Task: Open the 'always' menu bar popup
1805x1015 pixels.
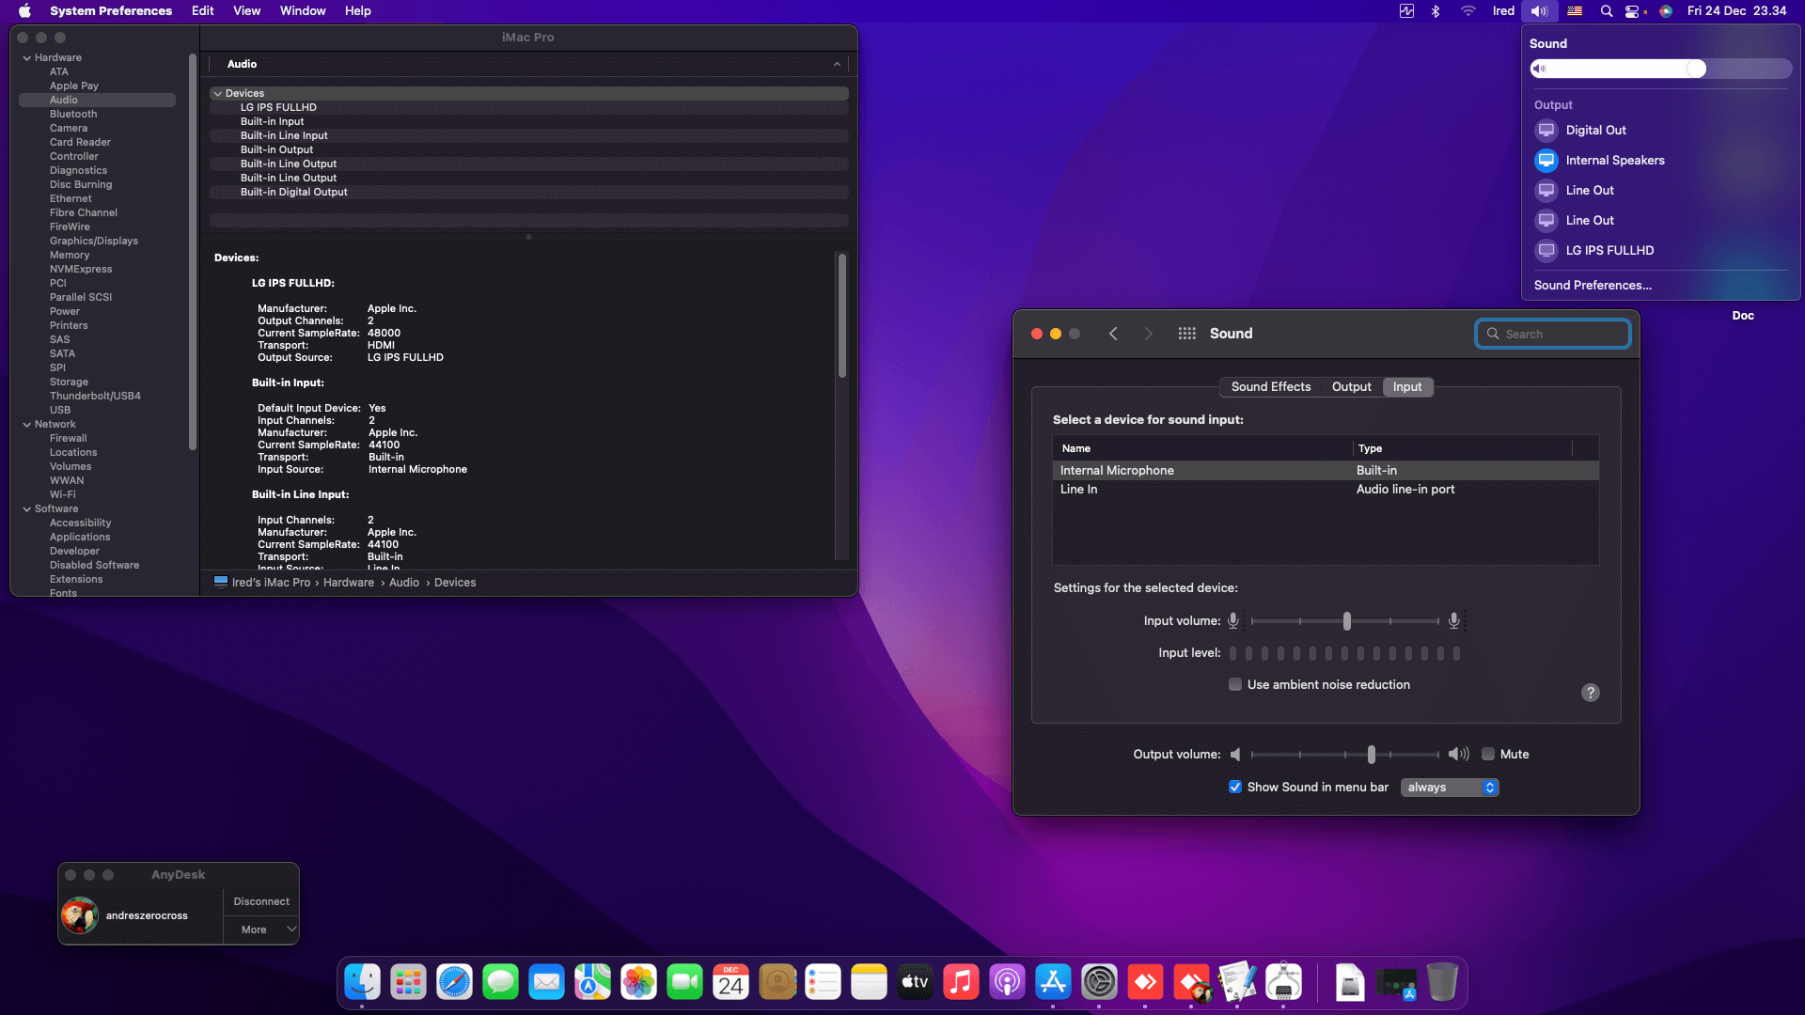Action: 1450,788
